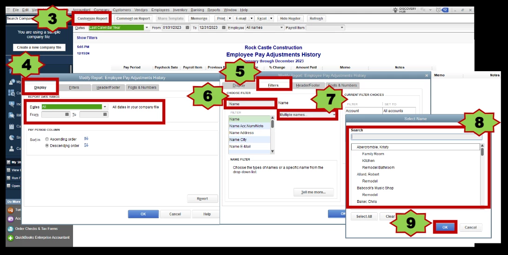Switch to Filters tab in left dialog
The width and height of the screenshot is (508, 255).
click(74, 87)
